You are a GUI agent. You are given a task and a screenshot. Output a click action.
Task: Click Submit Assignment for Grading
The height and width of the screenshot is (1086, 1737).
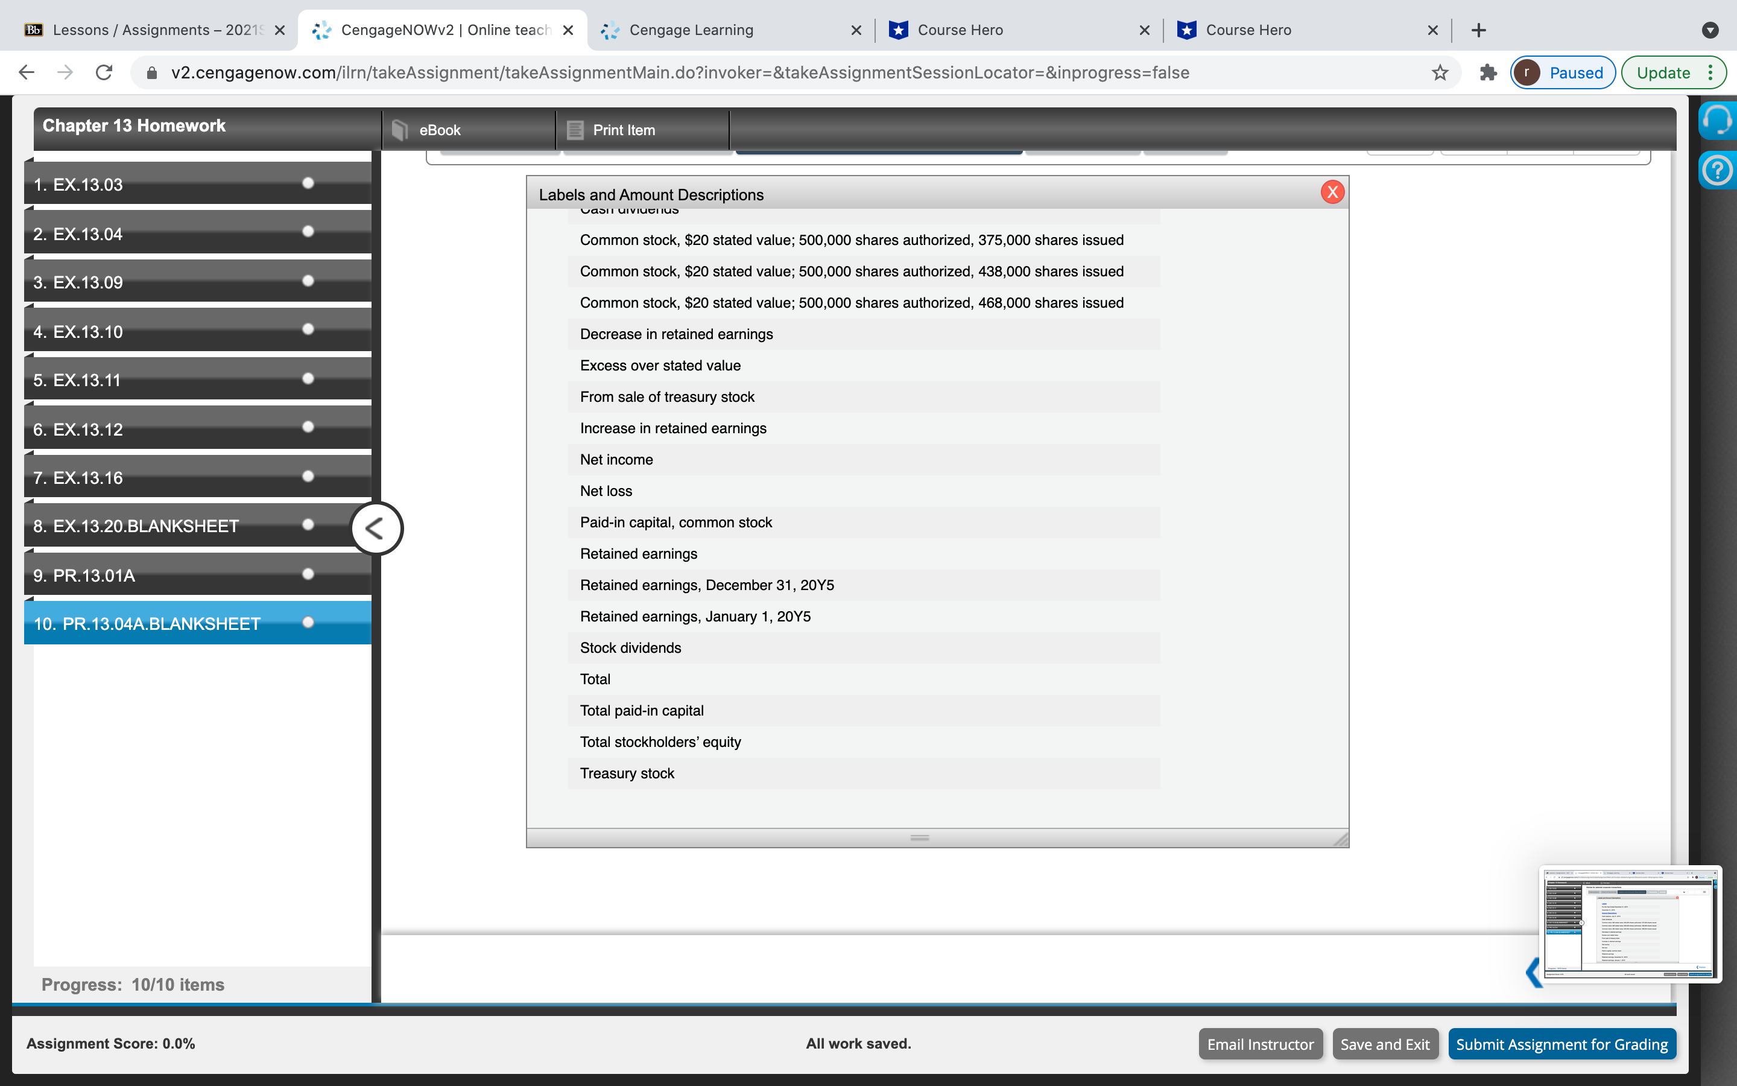1561,1044
